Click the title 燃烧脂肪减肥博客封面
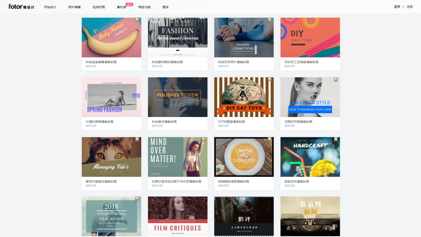Image resolution: width=421 pixels, height=237 pixels. pos(233,181)
